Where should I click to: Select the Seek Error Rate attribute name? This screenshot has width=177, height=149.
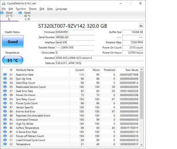(x=24, y=91)
